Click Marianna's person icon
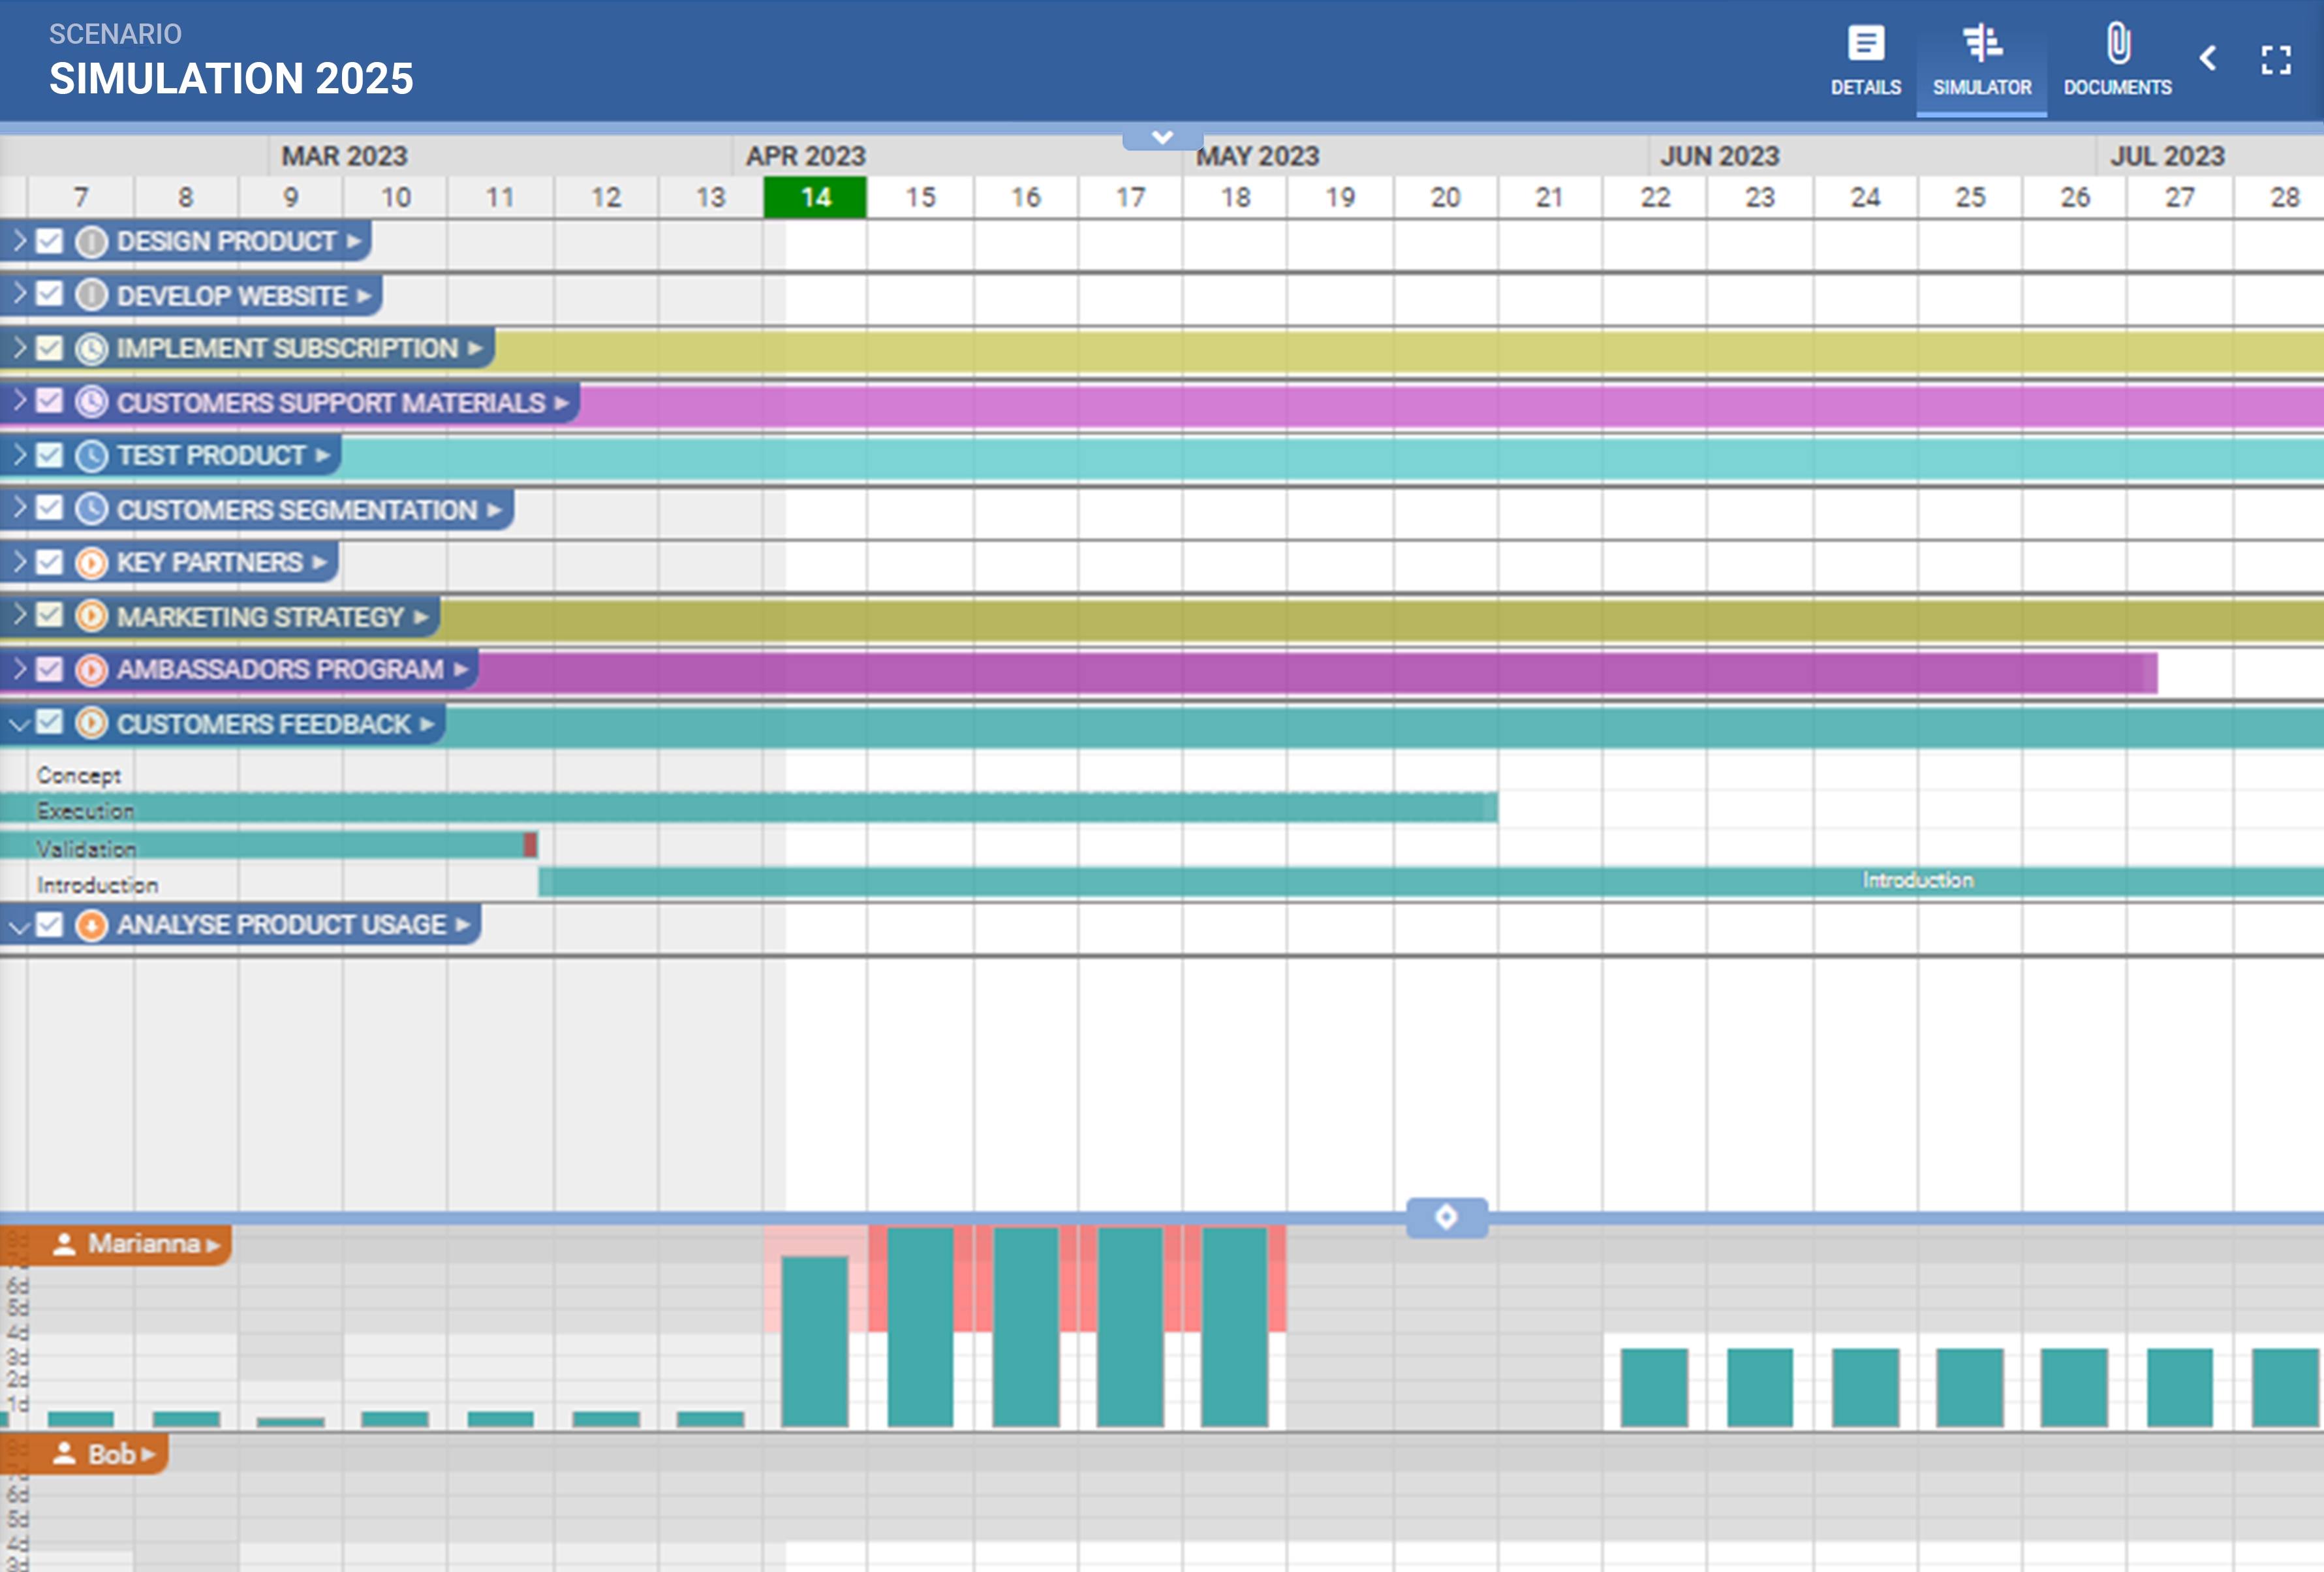 point(65,1244)
